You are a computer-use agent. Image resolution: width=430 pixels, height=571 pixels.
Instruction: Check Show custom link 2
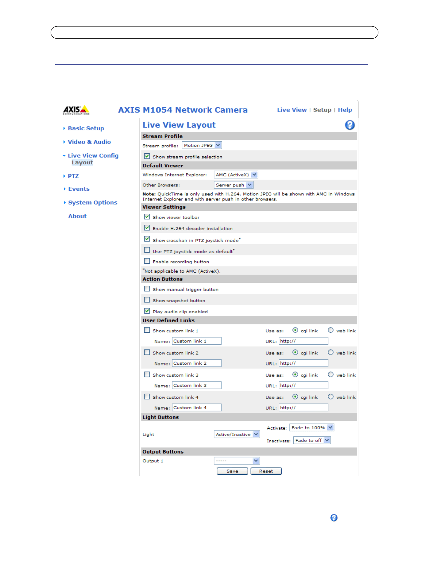click(x=147, y=352)
